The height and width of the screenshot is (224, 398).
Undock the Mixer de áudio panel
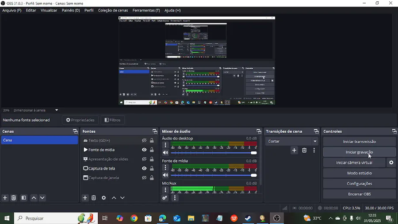(259, 131)
